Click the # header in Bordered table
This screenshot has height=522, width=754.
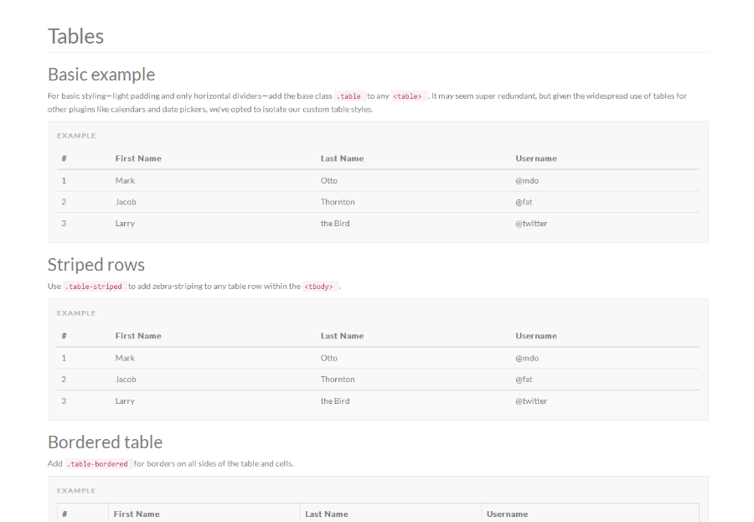pyautogui.click(x=65, y=514)
